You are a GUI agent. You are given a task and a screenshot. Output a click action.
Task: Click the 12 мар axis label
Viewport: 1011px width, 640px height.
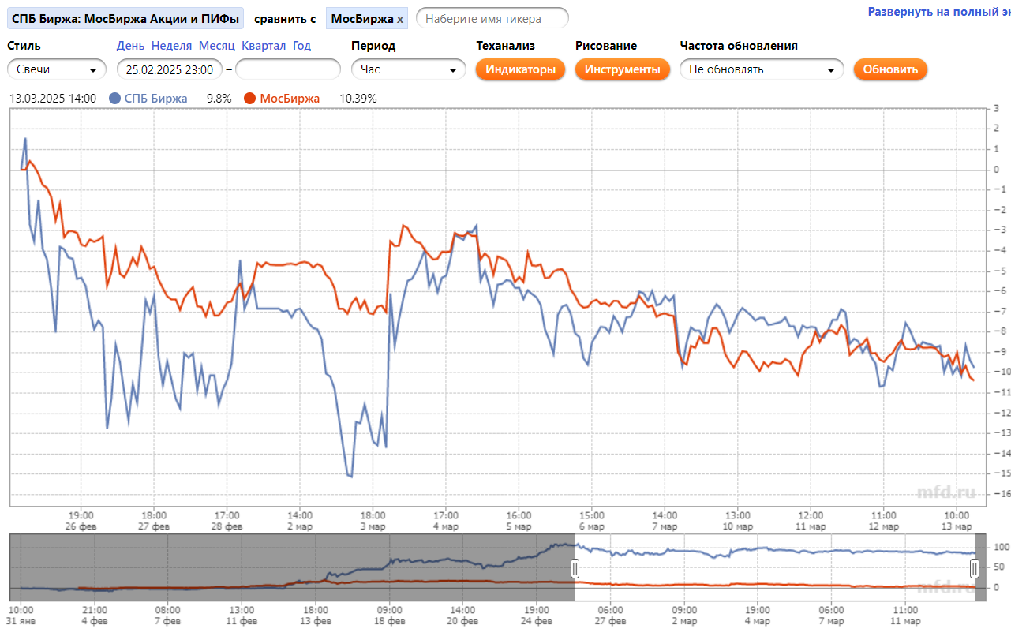884,526
